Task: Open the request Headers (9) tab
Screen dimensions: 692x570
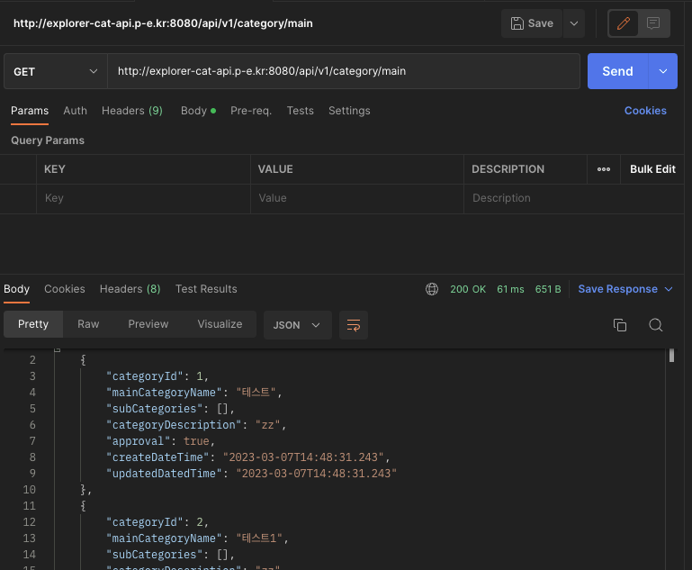Action: (x=132, y=111)
